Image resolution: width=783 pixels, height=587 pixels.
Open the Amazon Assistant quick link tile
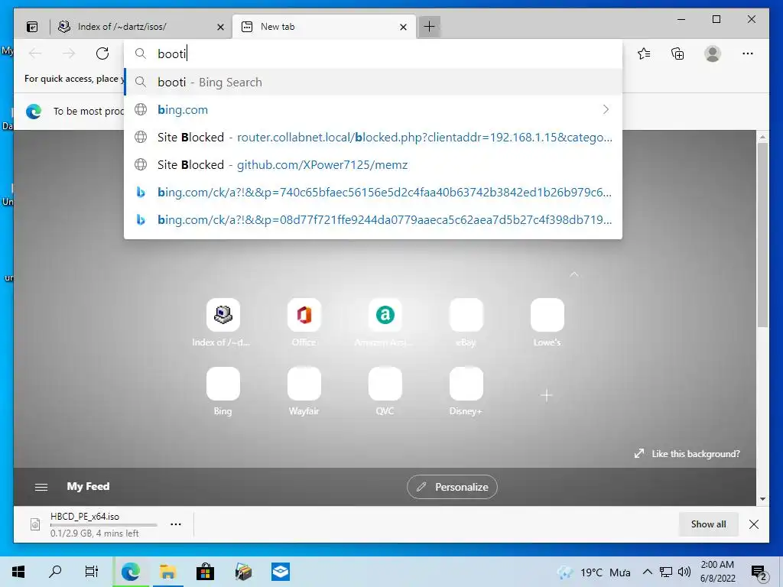385,315
